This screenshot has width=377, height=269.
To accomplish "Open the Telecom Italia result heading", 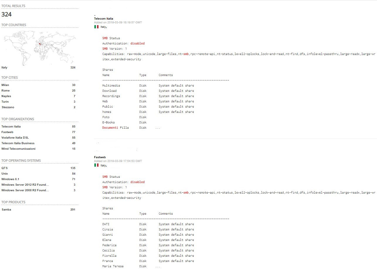I will pyautogui.click(x=103, y=19).
